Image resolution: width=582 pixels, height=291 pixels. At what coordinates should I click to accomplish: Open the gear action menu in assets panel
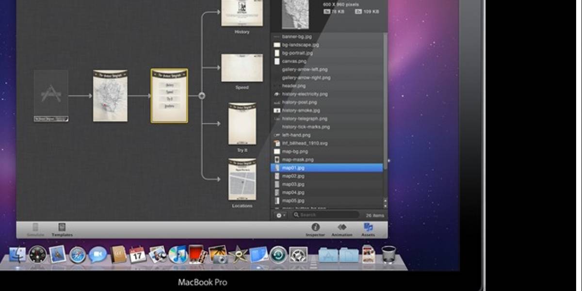pyautogui.click(x=281, y=215)
